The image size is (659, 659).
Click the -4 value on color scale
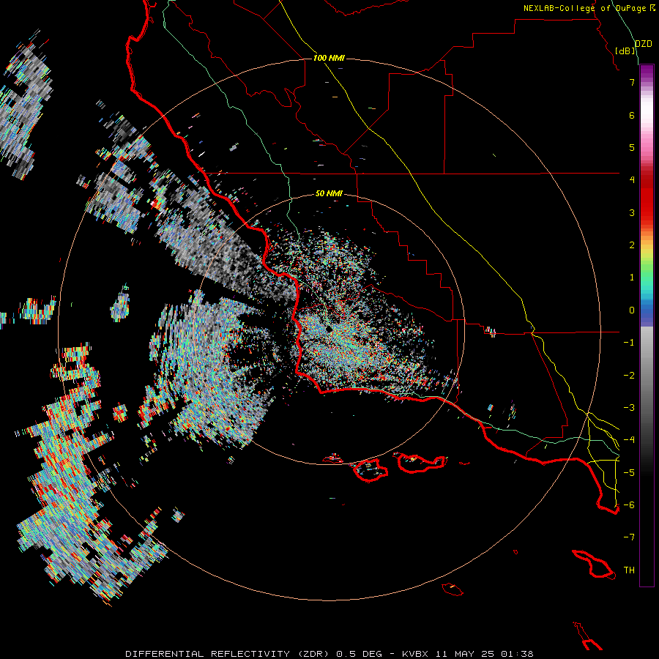click(x=629, y=440)
